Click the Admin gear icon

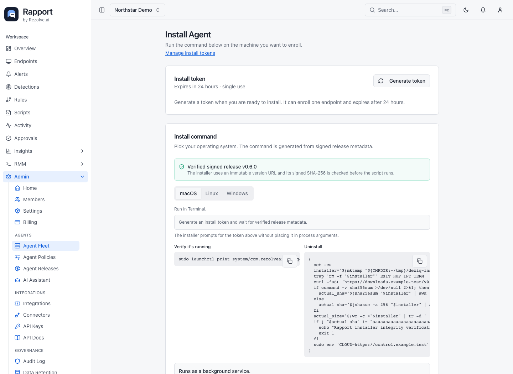point(9,177)
